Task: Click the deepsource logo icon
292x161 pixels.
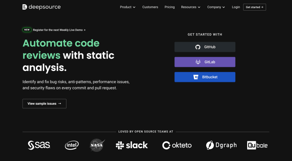Action: 24,7
